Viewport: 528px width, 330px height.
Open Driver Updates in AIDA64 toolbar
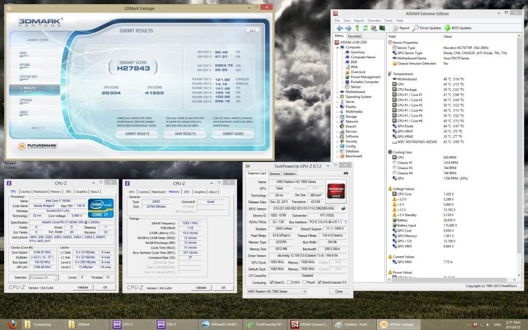(x=426, y=28)
